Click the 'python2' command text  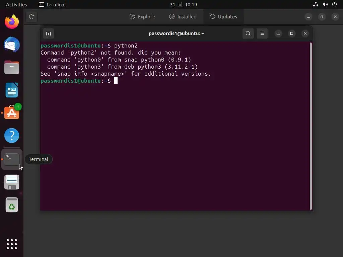click(126, 46)
